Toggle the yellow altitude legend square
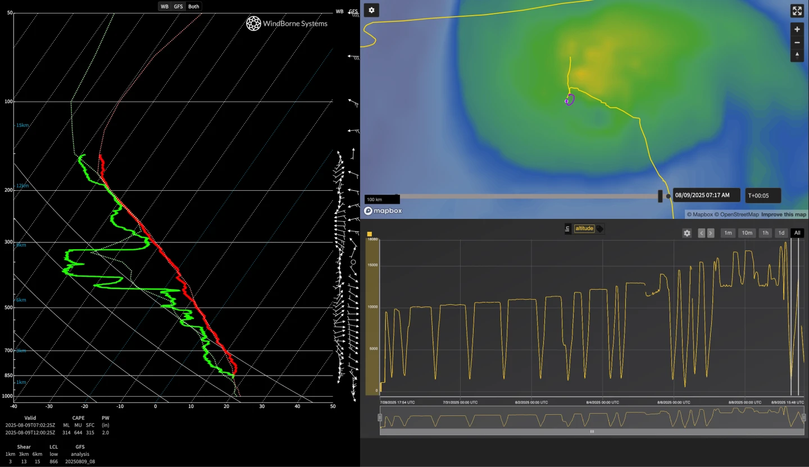Viewport: 809px width, 467px height. click(370, 234)
